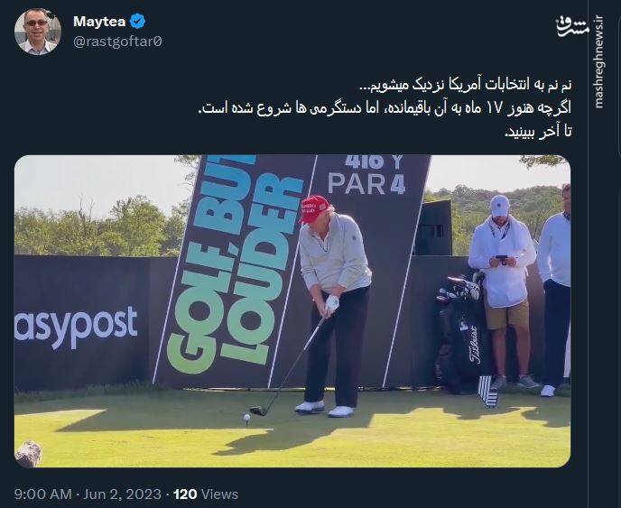Viewport: 621px width, 508px height.
Task: Click the easypost sponsor banner
Action: [76, 326]
